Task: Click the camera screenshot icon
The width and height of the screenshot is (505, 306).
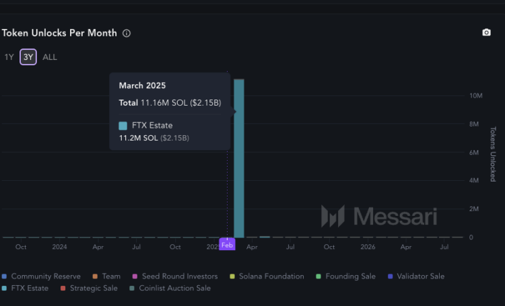Action: (x=486, y=32)
